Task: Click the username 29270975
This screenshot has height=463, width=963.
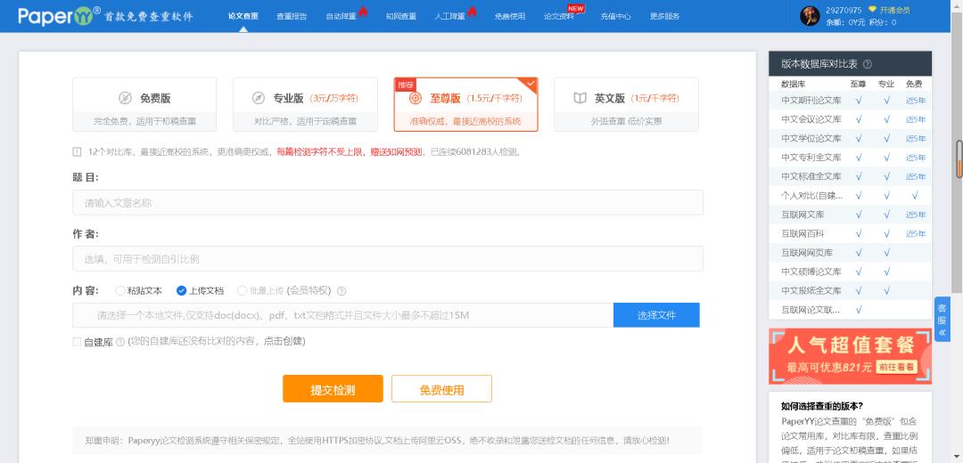Action: tap(844, 10)
